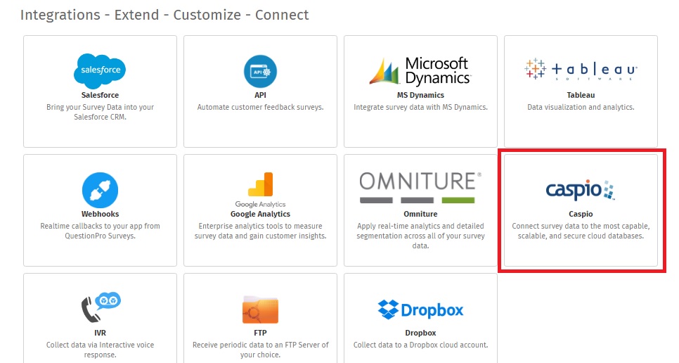Click the Dropbox card description text
679x363 pixels.
pyautogui.click(x=420, y=345)
